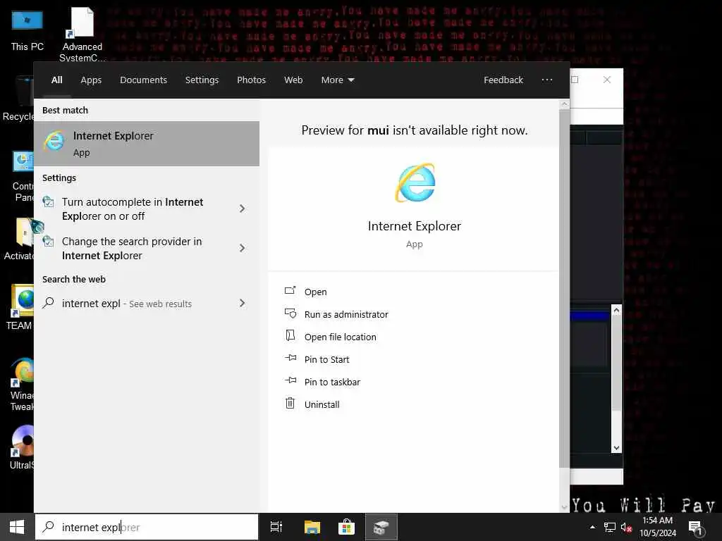Click the pin icon beside Pin to Start
Image resolution: width=722 pixels, height=541 pixels.
coord(290,357)
